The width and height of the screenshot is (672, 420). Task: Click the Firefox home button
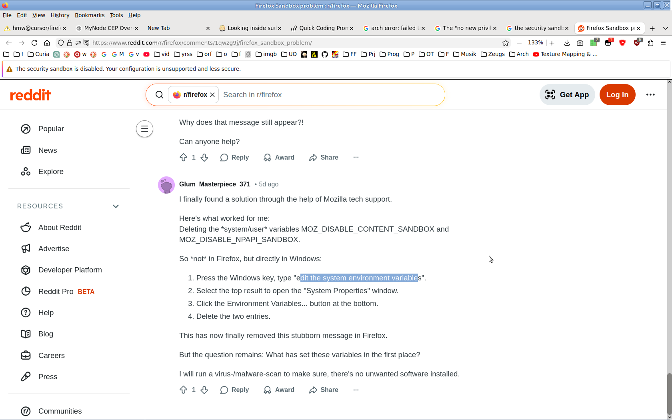[x=47, y=43]
